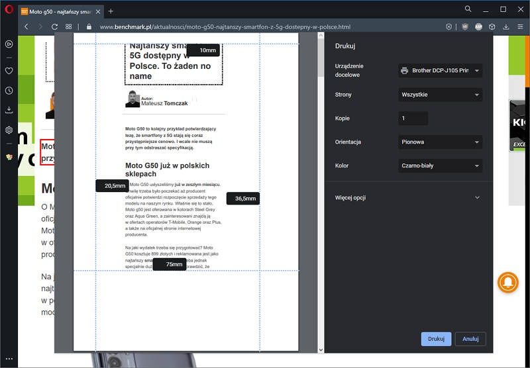Image resolution: width=530 pixels, height=368 pixels.
Task: Open the shield privacy protection icon
Action: [x=465, y=26]
